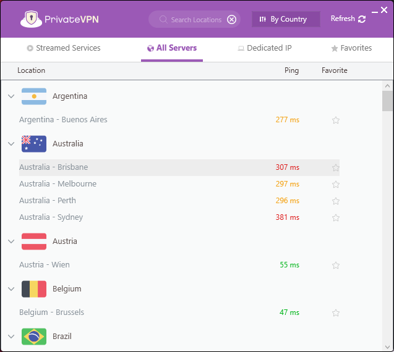Click the vertical scrollbar thumb

387,101
